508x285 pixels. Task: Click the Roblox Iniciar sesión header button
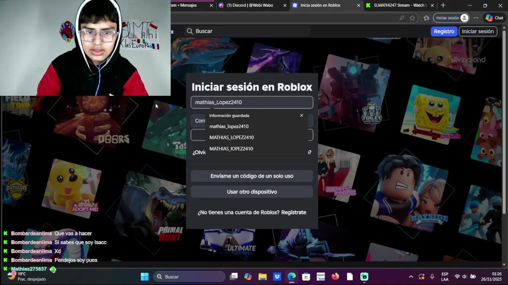click(478, 31)
